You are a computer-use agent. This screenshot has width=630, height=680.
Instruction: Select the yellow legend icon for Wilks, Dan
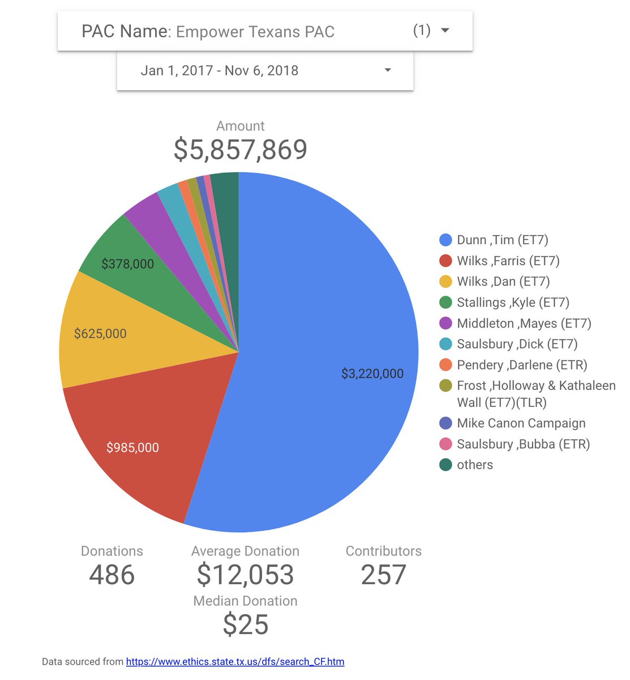pyautogui.click(x=447, y=281)
